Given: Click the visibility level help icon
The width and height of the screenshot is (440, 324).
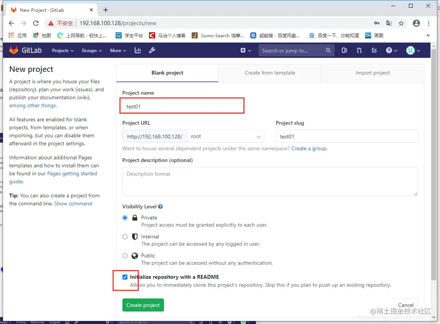Looking at the screenshot, I should coord(160,206).
